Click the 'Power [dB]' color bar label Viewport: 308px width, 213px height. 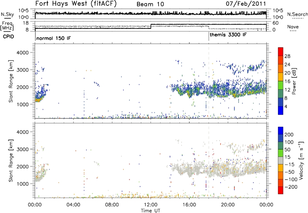click(294, 81)
